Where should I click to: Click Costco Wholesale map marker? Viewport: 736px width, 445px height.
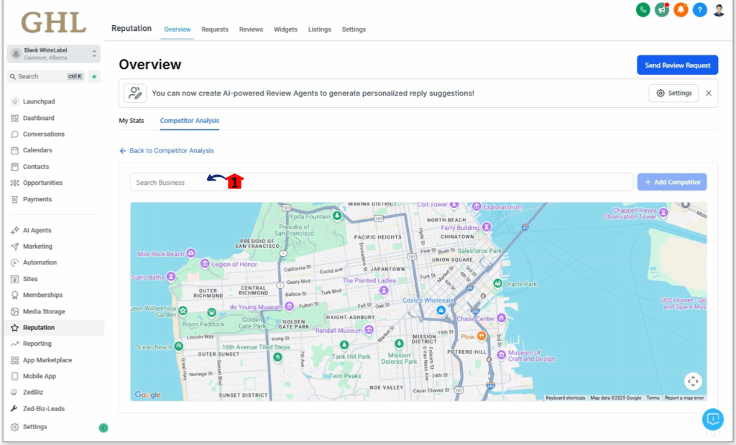coord(441,310)
